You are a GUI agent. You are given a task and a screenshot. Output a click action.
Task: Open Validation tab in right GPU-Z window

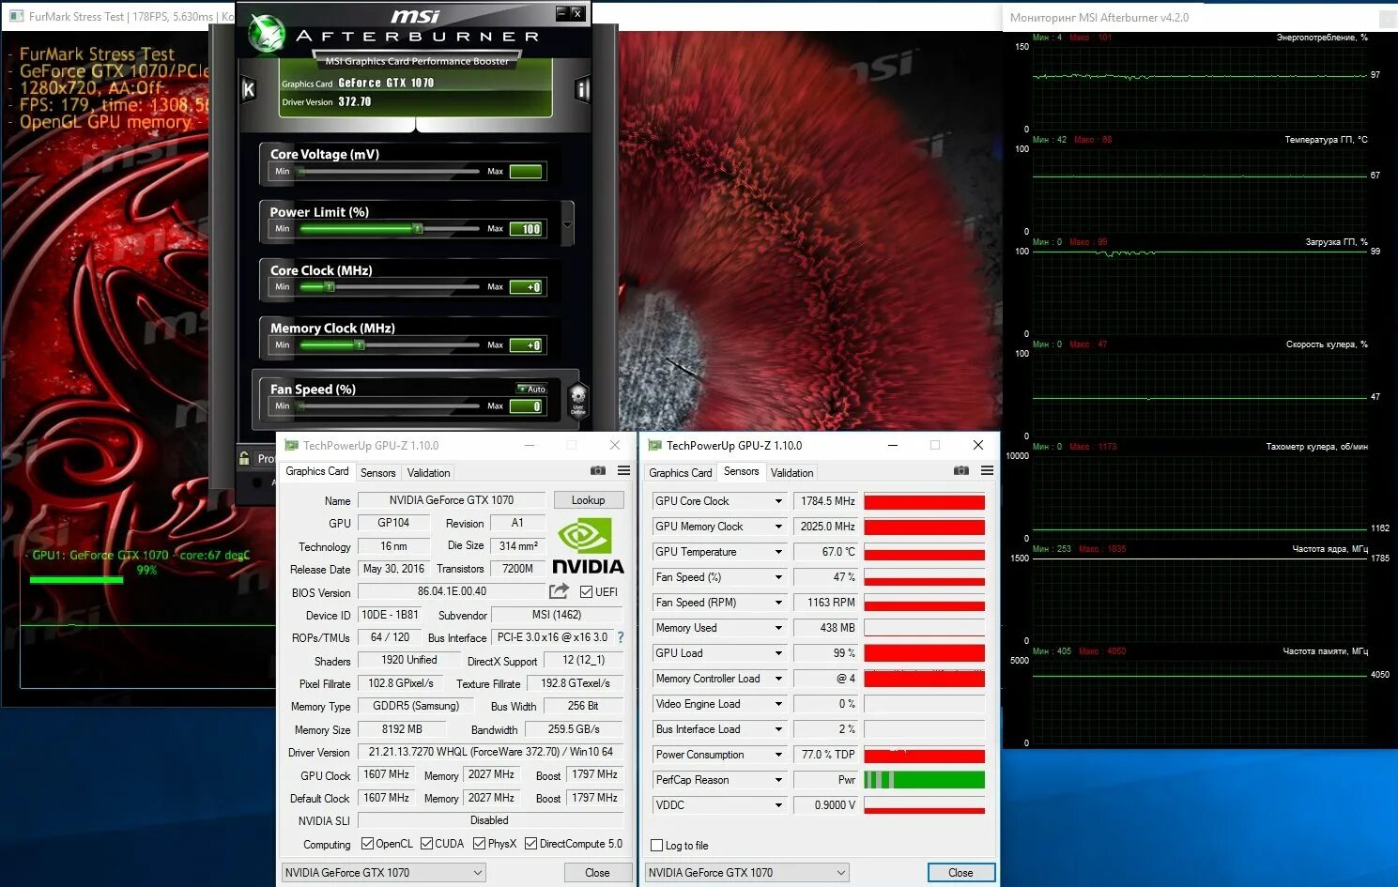pos(791,473)
